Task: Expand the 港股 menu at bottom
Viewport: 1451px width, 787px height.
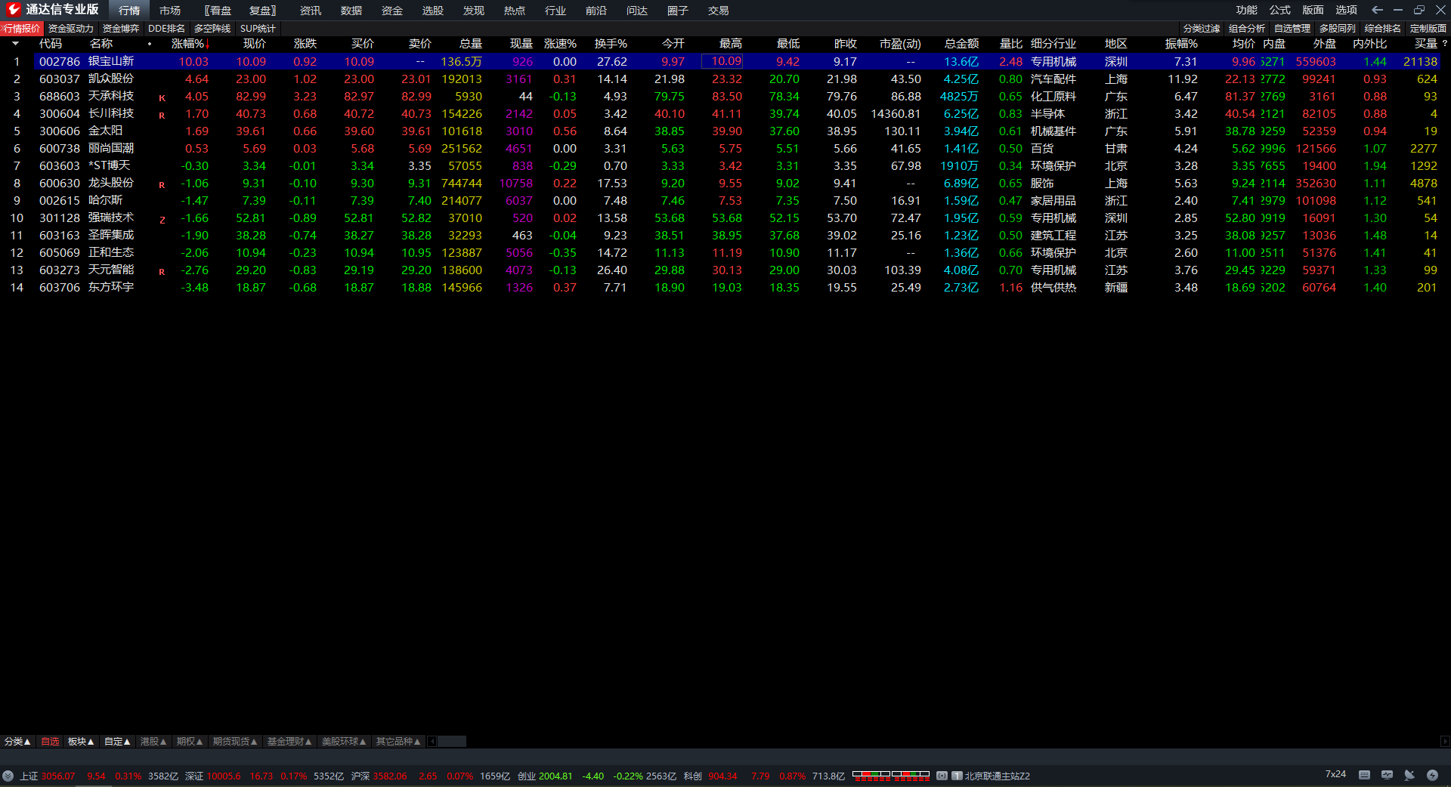Action: (x=153, y=742)
